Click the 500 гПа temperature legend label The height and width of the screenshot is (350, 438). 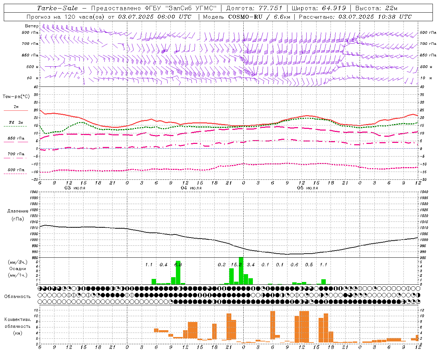(x=16, y=170)
